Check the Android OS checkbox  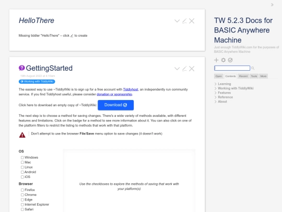(22, 172)
